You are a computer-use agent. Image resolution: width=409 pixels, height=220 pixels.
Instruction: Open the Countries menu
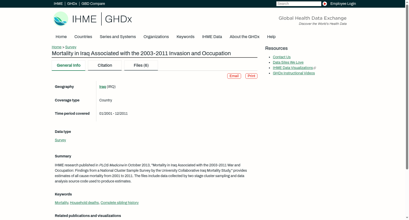[83, 37]
